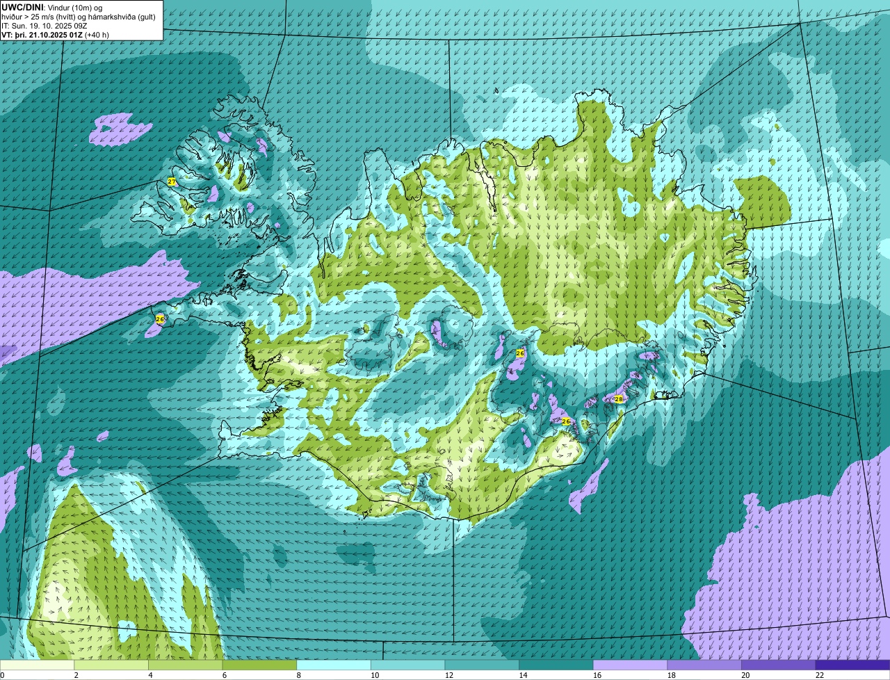The height and width of the screenshot is (680, 890).
Task: Click the "22" label on the colour scale
Action: 820,674
